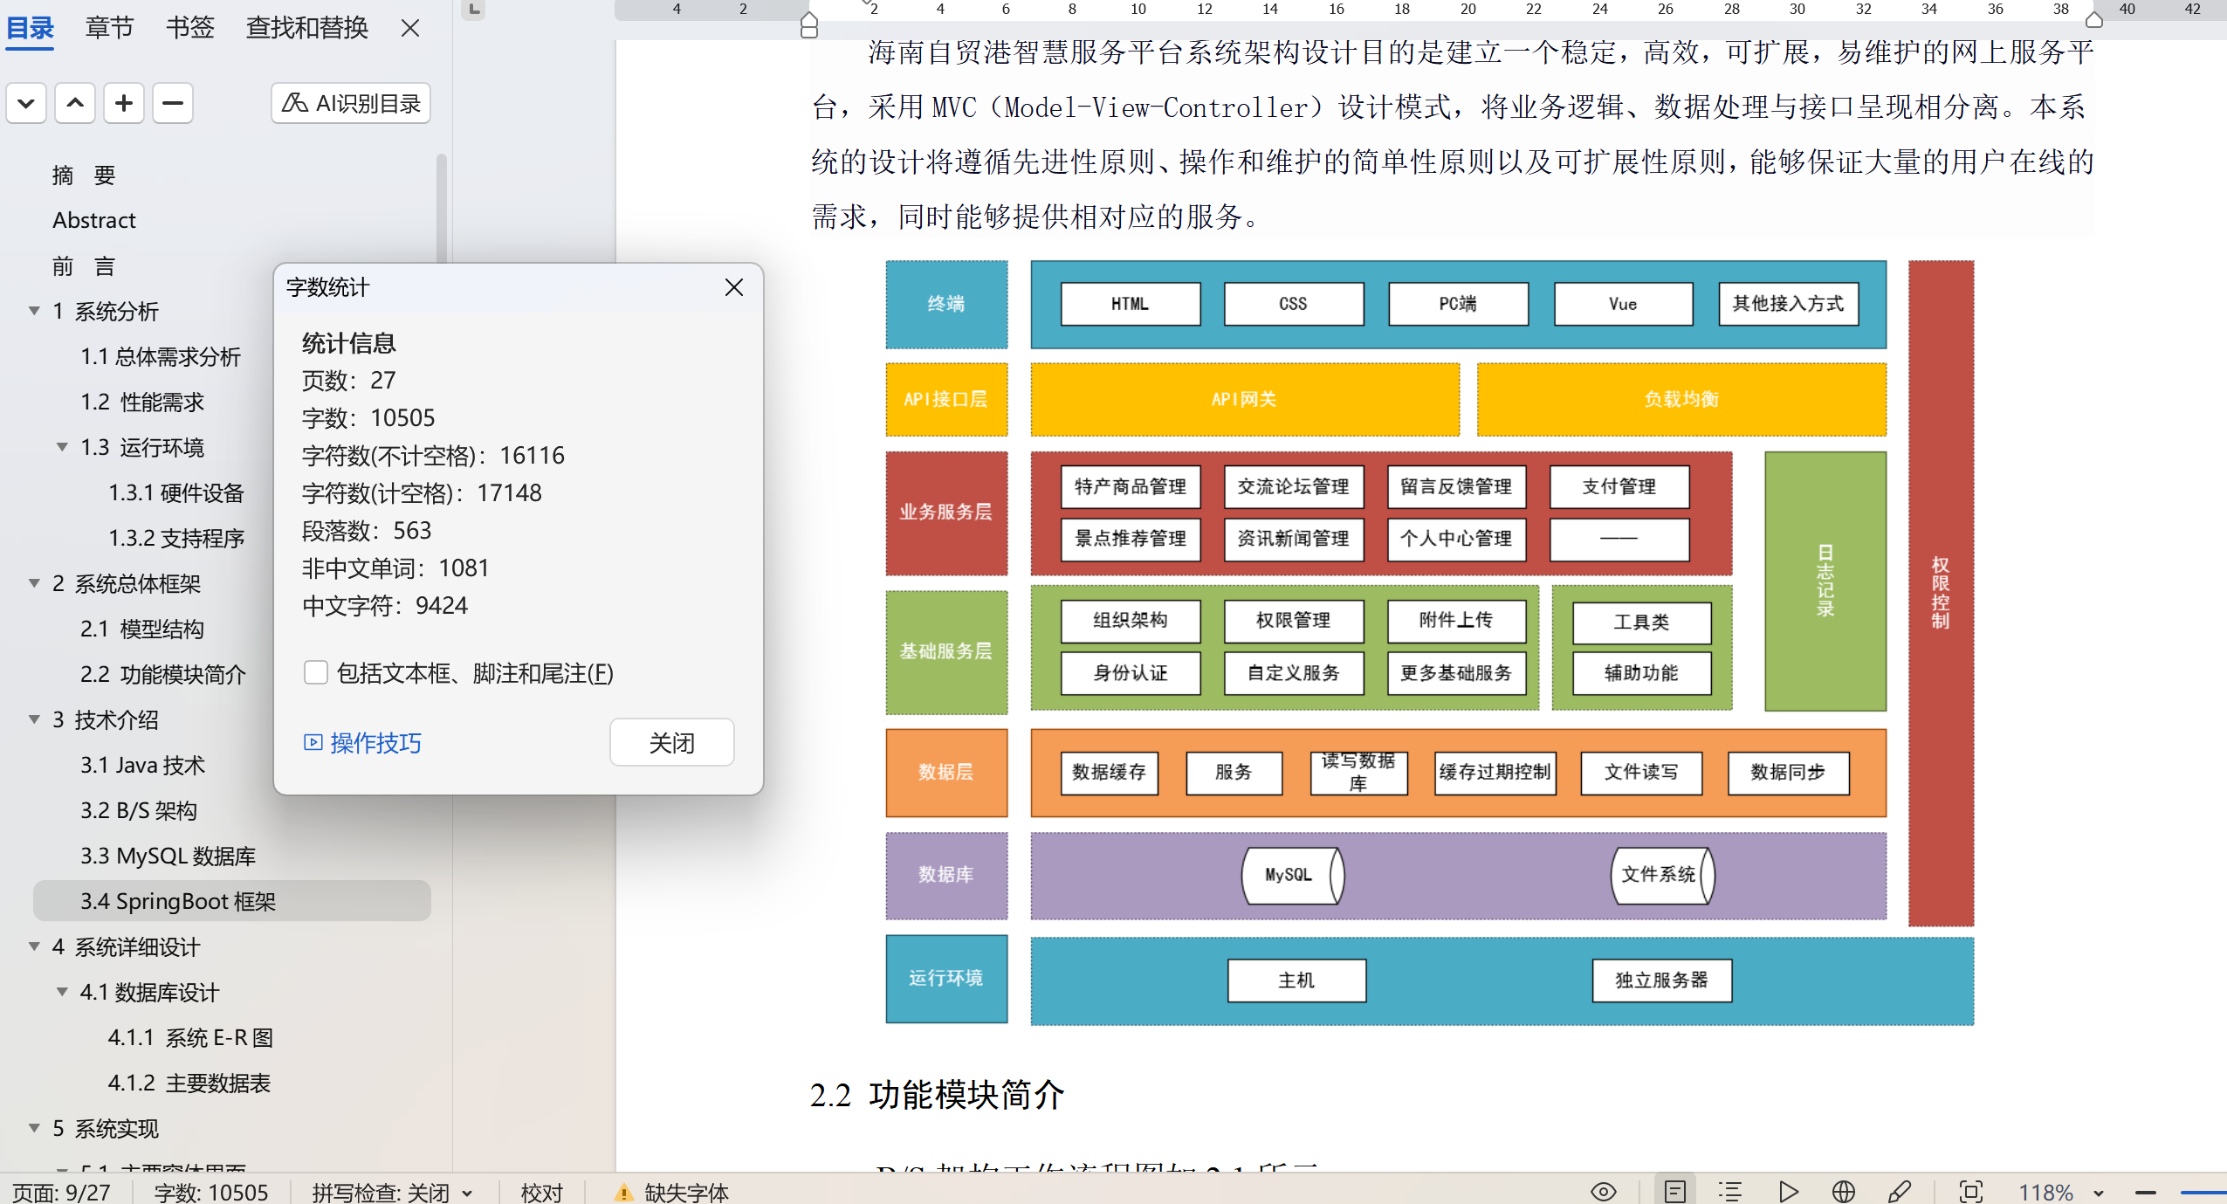The width and height of the screenshot is (2227, 1204).
Task: Switch to page layout view icon
Action: click(1674, 1192)
